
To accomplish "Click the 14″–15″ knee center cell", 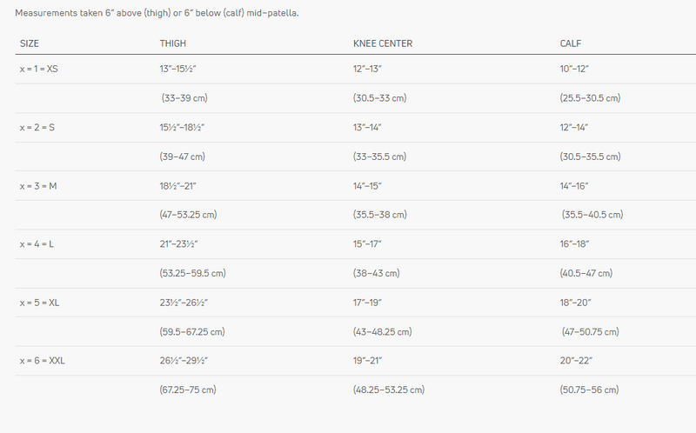I will (x=367, y=186).
